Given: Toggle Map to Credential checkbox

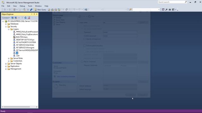Looking at the screenshot, I should click(82, 62).
